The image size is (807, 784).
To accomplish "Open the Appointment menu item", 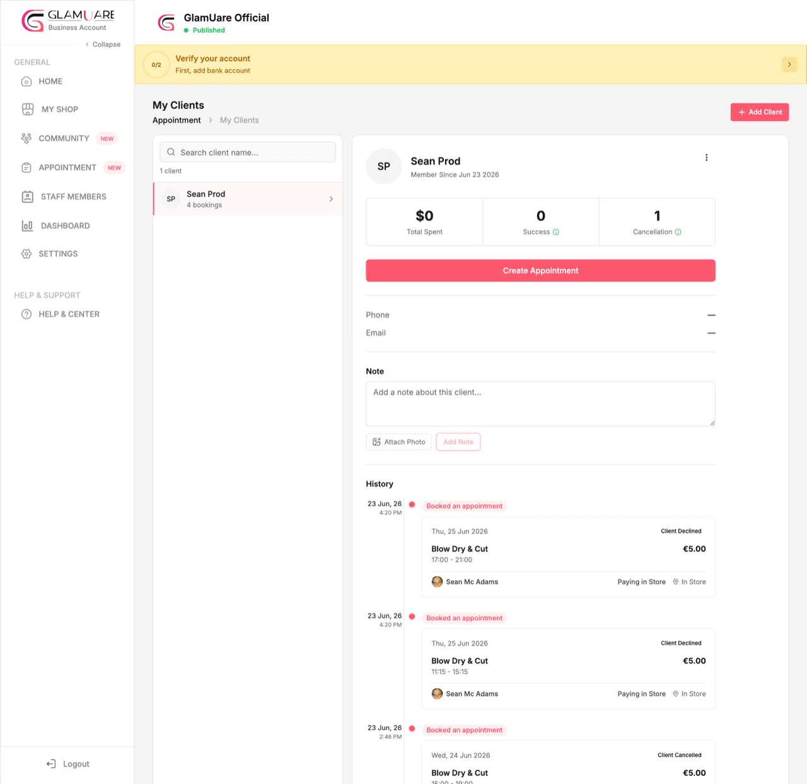I will tap(67, 168).
